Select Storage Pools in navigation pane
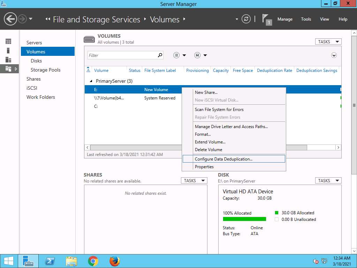This screenshot has height=268, width=357. [x=46, y=70]
